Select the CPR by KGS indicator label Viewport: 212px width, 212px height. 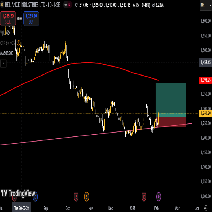click(7, 43)
